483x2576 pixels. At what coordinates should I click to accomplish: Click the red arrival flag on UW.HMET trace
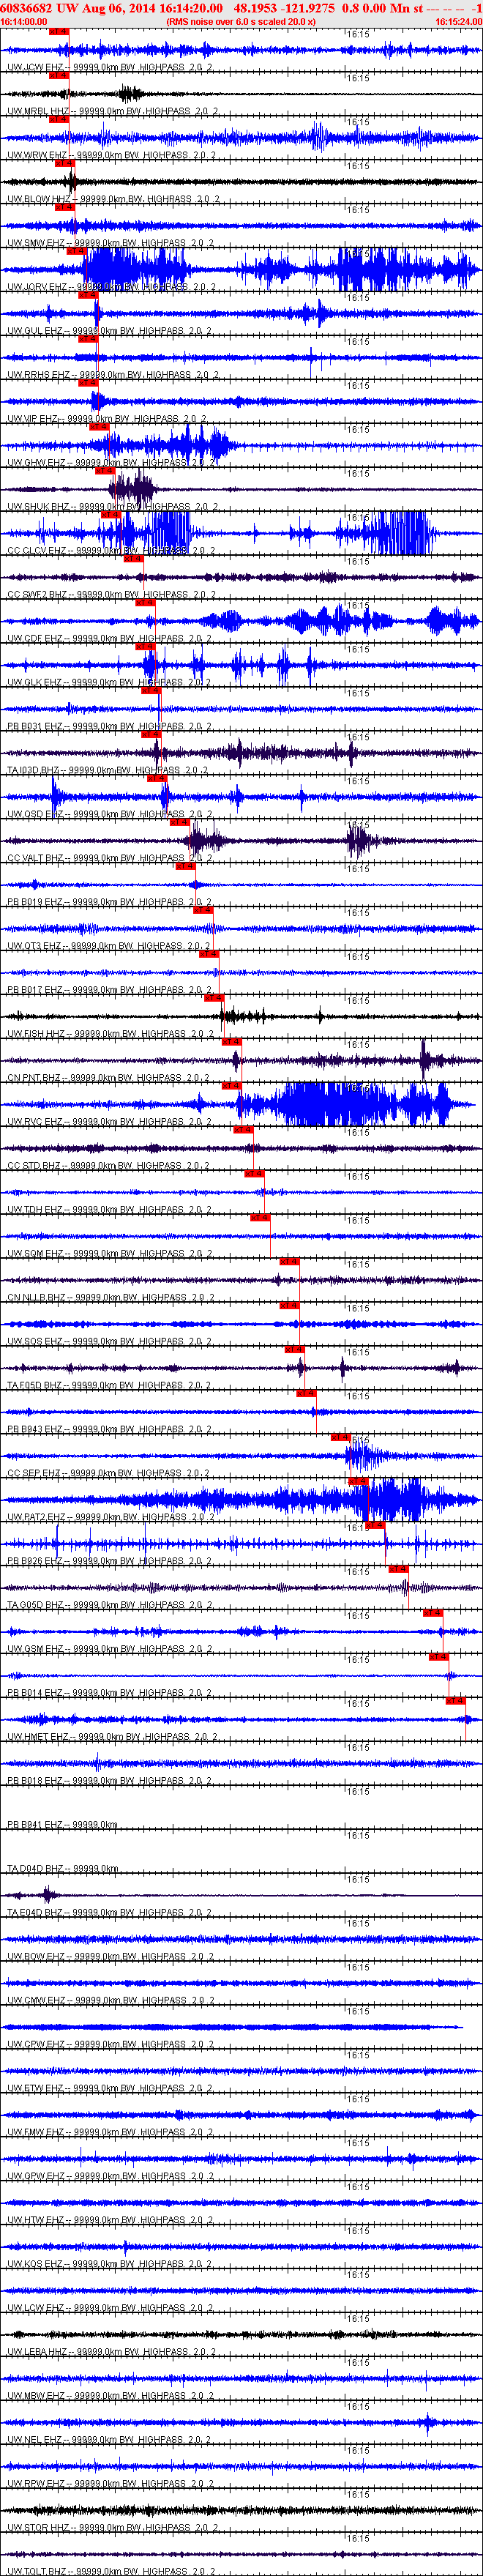(456, 1700)
